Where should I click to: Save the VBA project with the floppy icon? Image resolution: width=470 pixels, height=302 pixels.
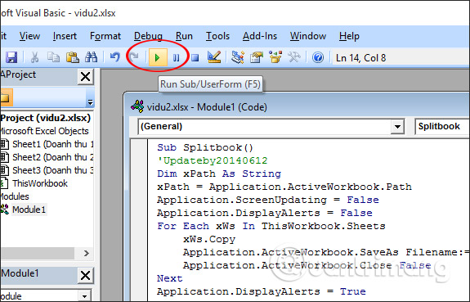click(11, 57)
